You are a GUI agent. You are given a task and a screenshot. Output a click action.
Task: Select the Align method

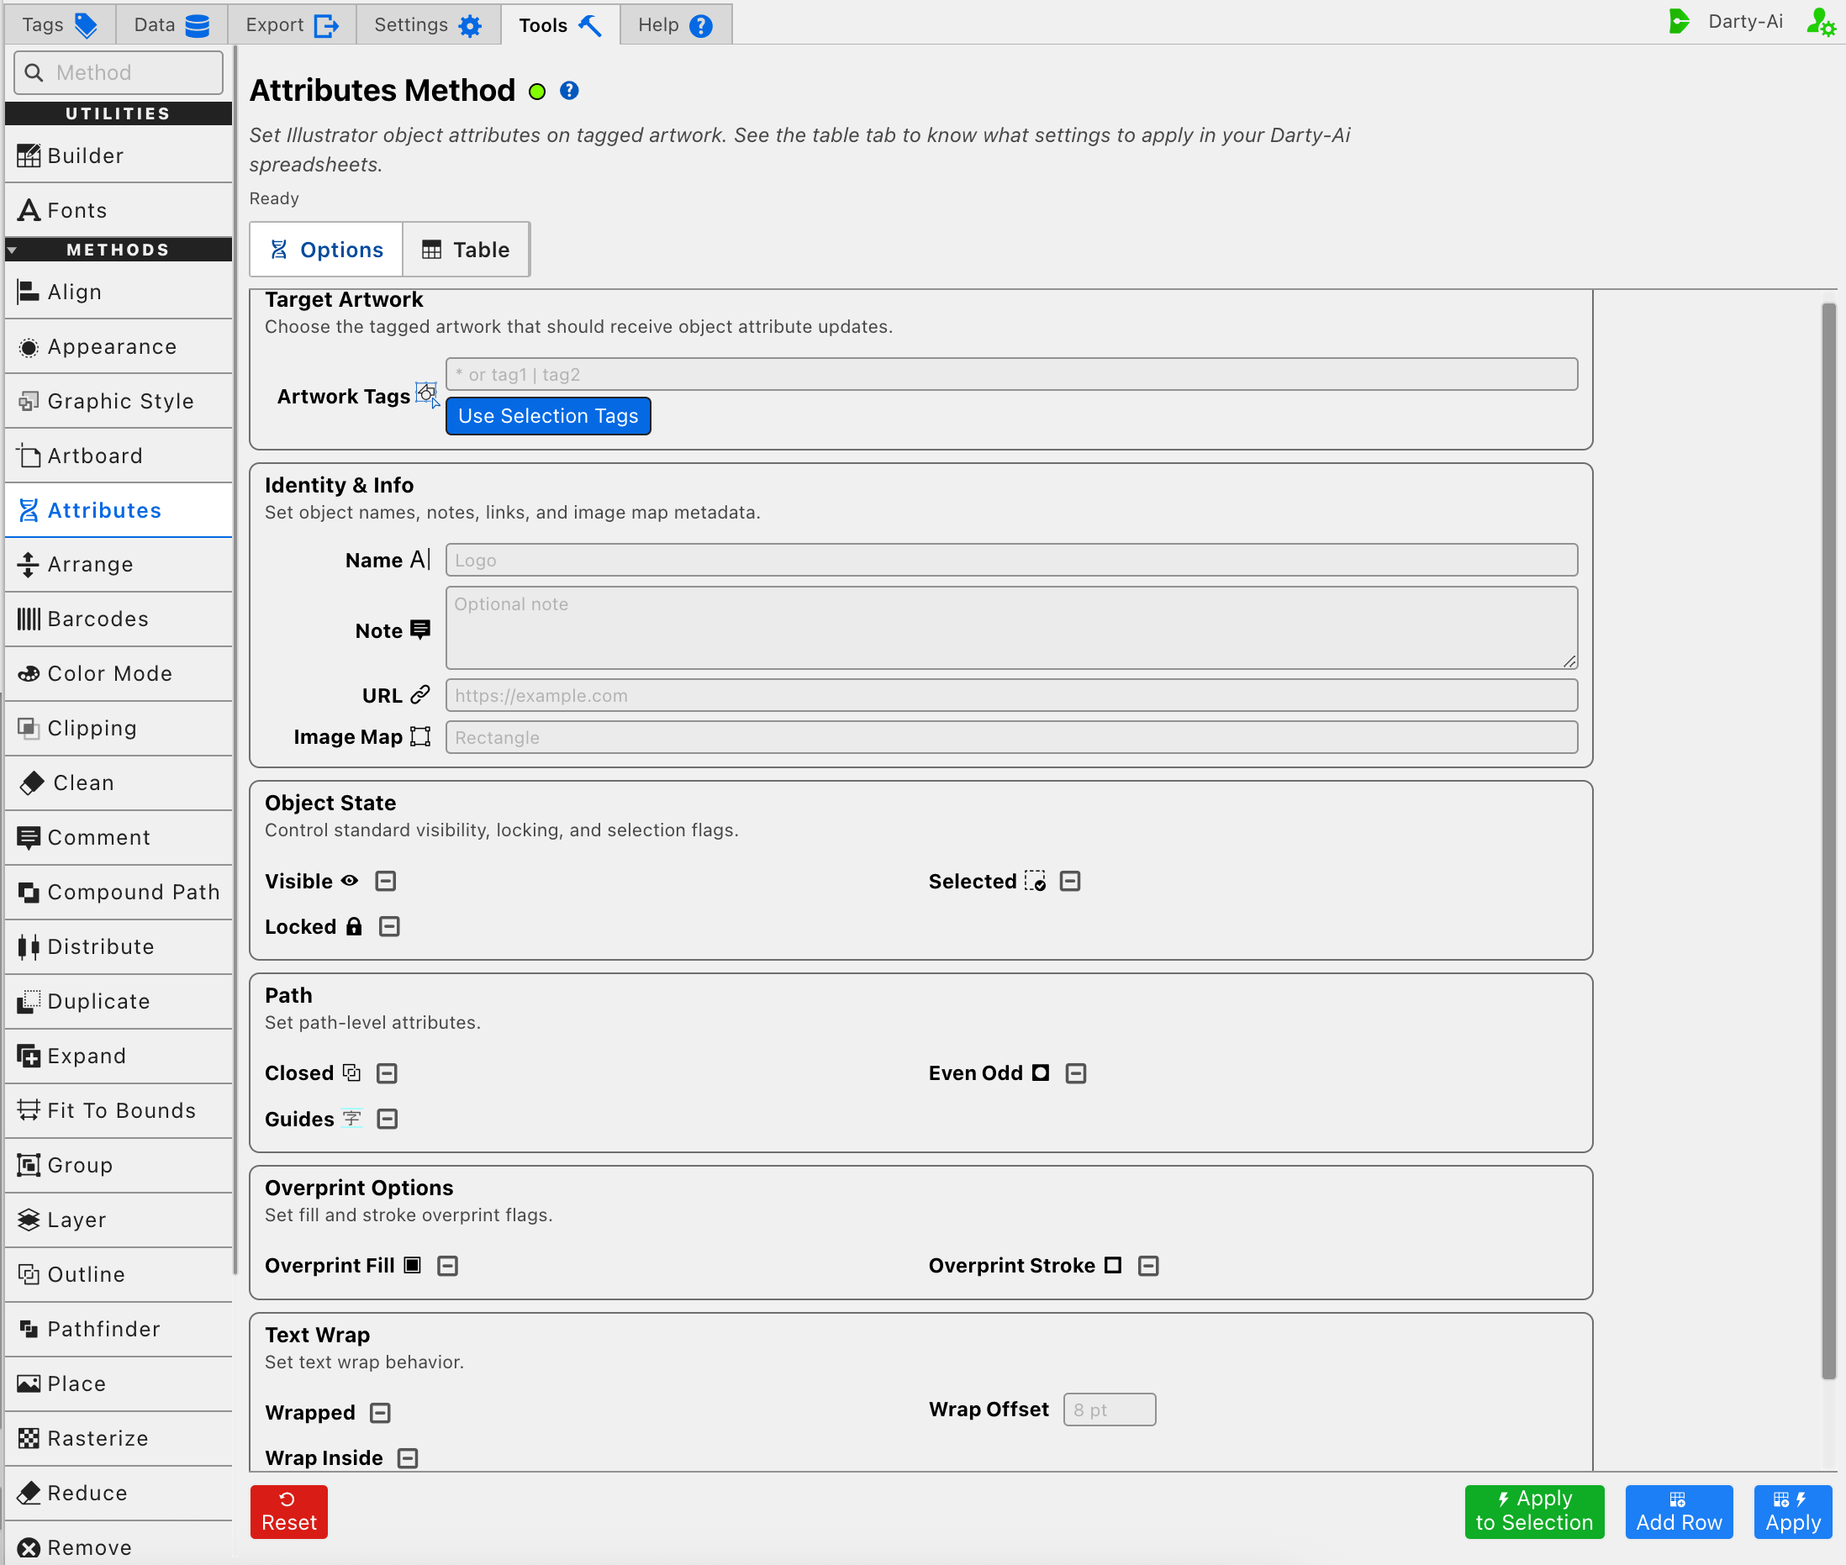tap(118, 292)
